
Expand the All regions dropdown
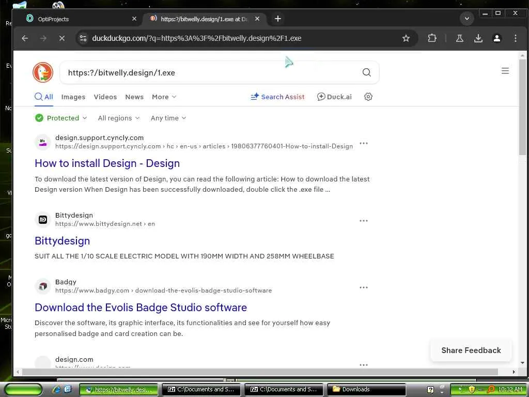click(118, 118)
